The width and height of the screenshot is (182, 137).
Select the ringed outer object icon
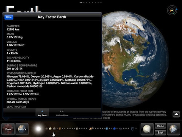click(x=132, y=129)
